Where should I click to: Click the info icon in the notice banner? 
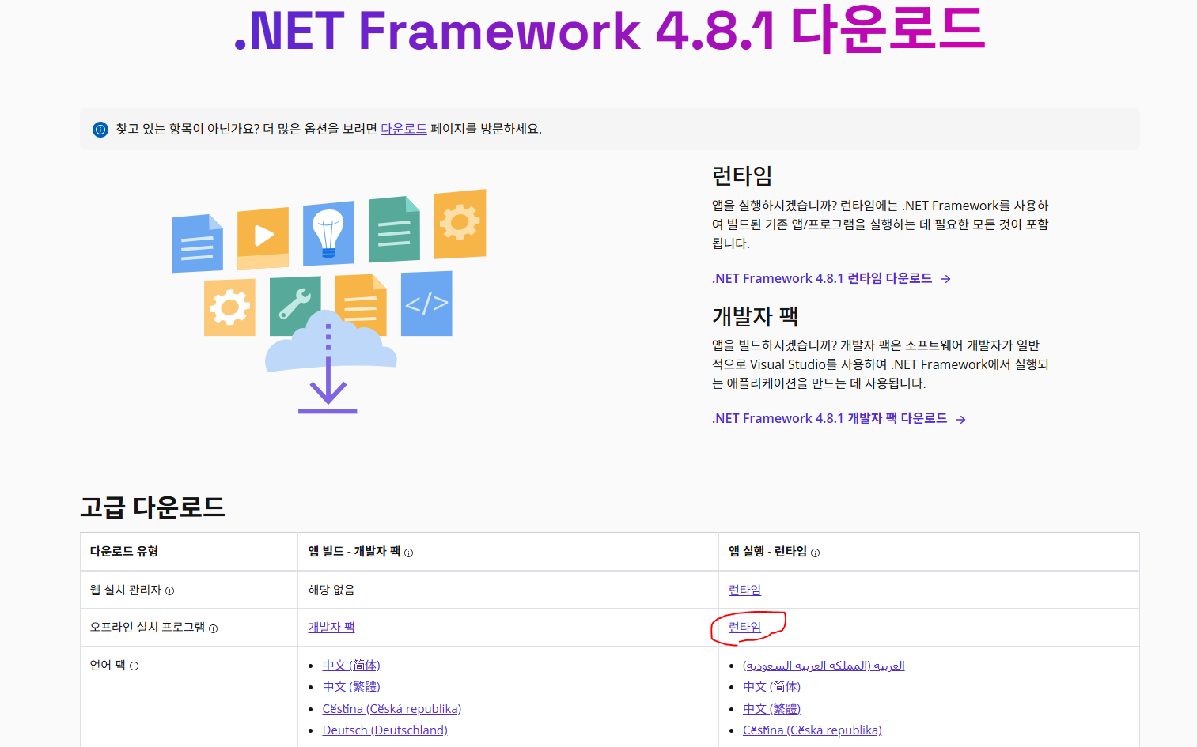pyautogui.click(x=100, y=130)
